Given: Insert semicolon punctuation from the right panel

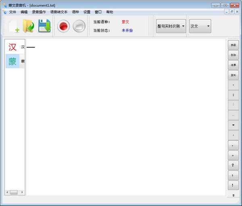Looking at the screenshot, I should [233, 175].
